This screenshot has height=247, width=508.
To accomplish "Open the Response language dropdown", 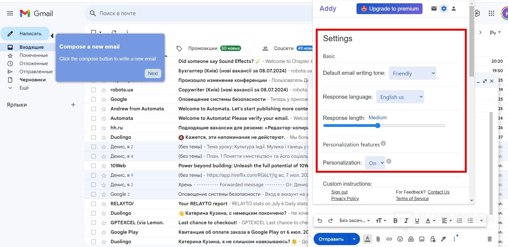I will 400,97.
